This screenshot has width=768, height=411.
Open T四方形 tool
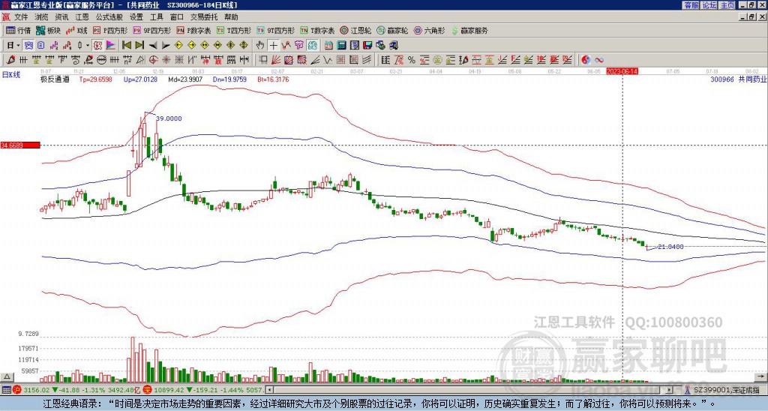coord(234,30)
